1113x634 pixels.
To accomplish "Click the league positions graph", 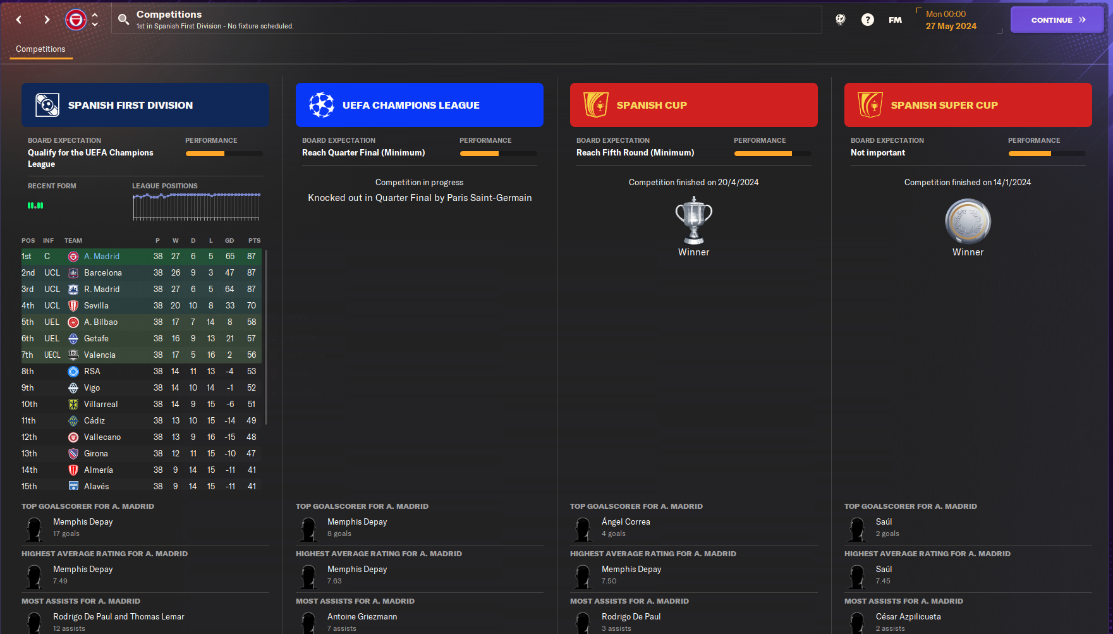I will (197, 207).
